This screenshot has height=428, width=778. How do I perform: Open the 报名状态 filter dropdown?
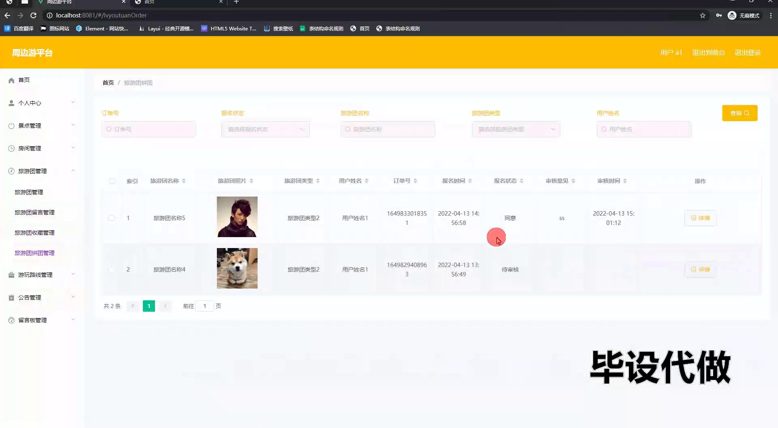(x=265, y=129)
